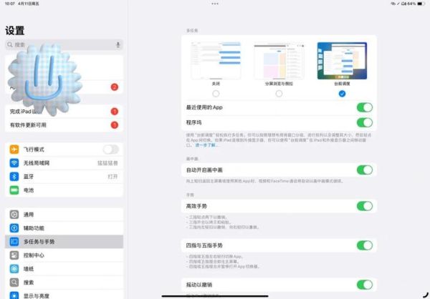Viewport: 430px width, 299px height.
Task: Tap the 控制中心 icon
Action: [14, 255]
